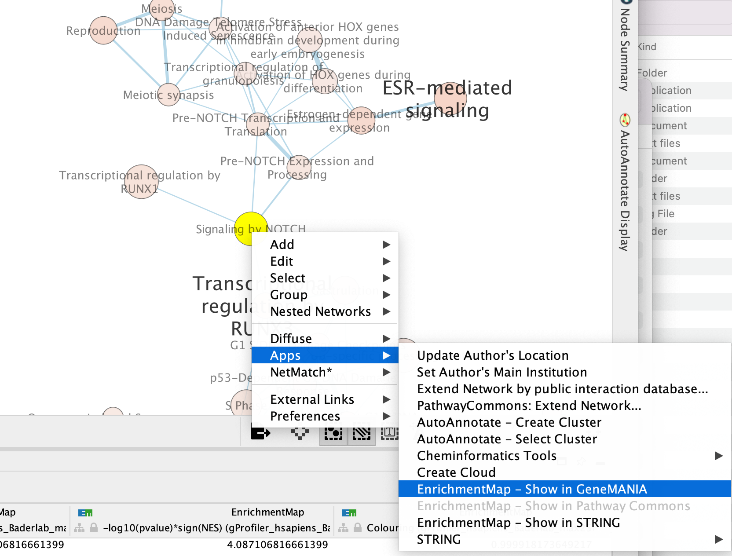Select AutoAnnotate – Create Cluster menu entry
732x556 pixels.
[x=509, y=422]
